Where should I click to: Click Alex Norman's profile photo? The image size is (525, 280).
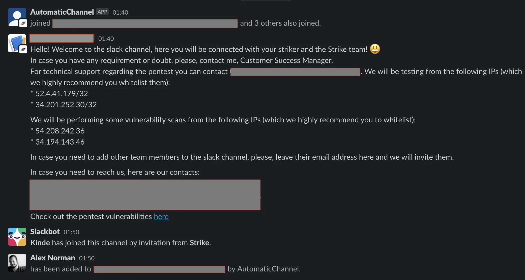(x=17, y=263)
